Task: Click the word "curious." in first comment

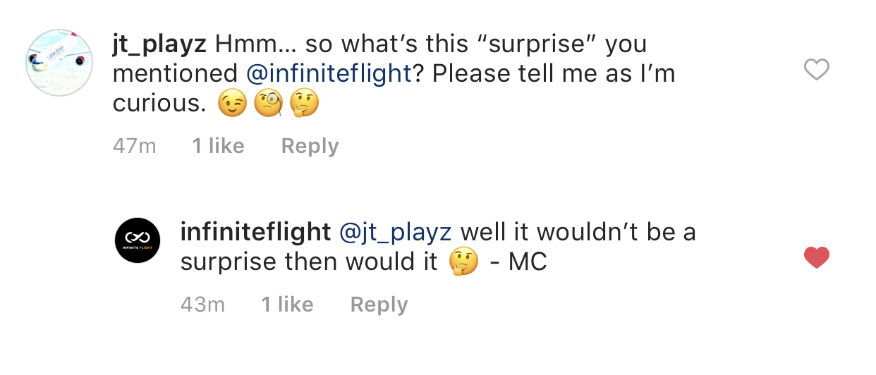Action: [159, 104]
